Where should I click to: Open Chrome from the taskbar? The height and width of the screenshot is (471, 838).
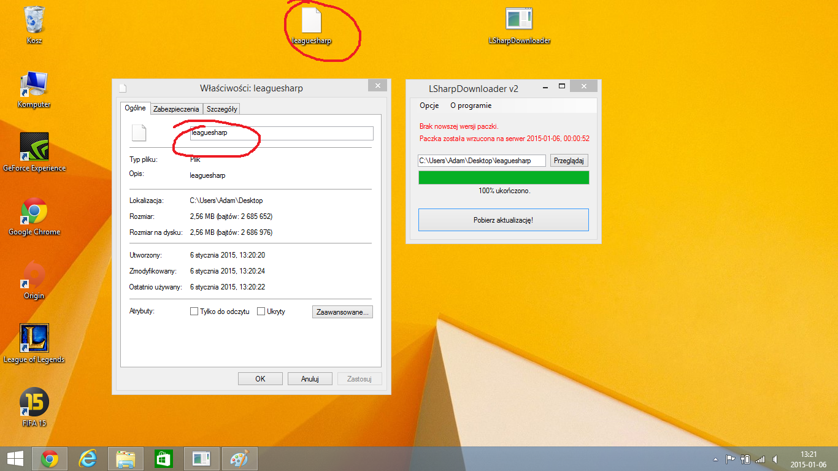(x=50, y=459)
